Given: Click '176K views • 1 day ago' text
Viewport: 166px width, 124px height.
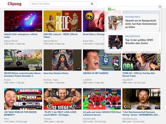Looking at the screenshot, I should (54, 122).
